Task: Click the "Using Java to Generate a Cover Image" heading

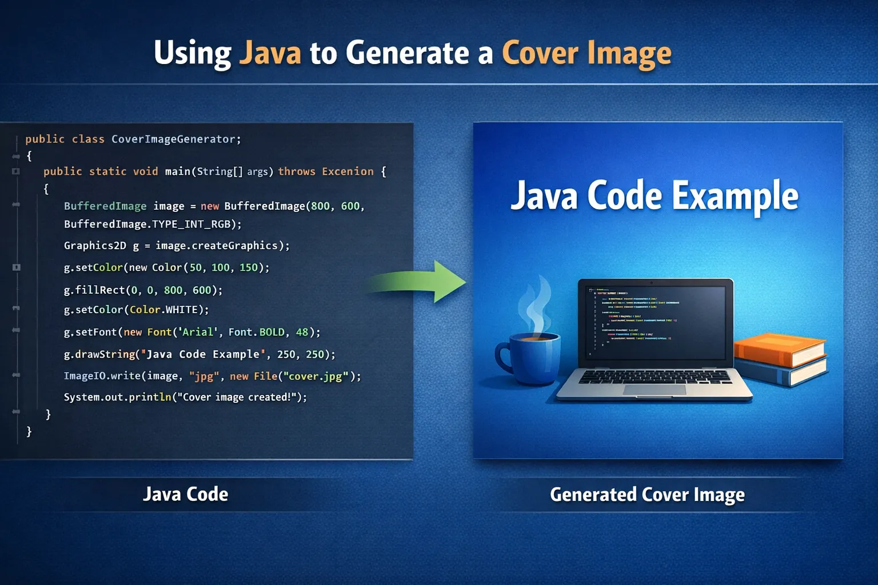Action: coord(412,54)
